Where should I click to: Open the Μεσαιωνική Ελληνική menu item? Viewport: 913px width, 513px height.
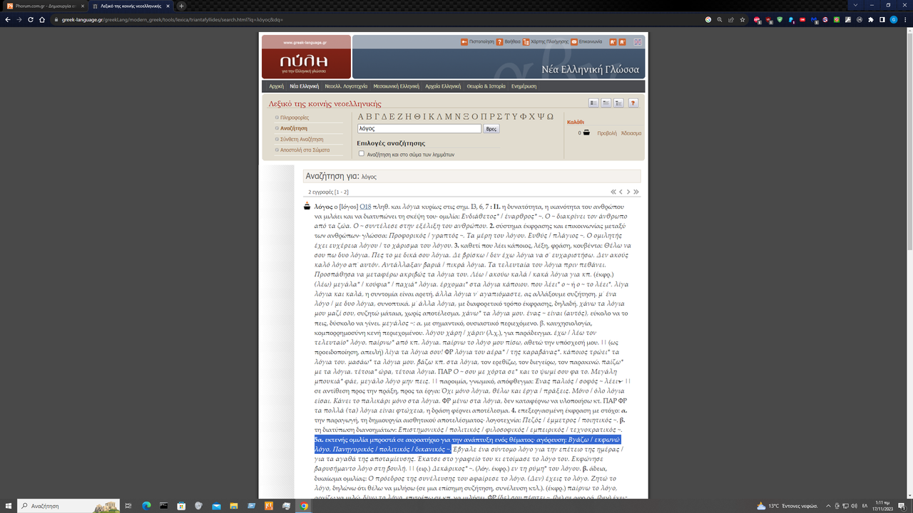pos(397,86)
